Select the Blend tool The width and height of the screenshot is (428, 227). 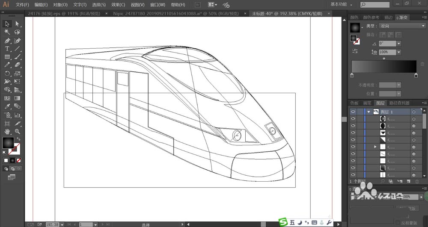[x=18, y=106]
